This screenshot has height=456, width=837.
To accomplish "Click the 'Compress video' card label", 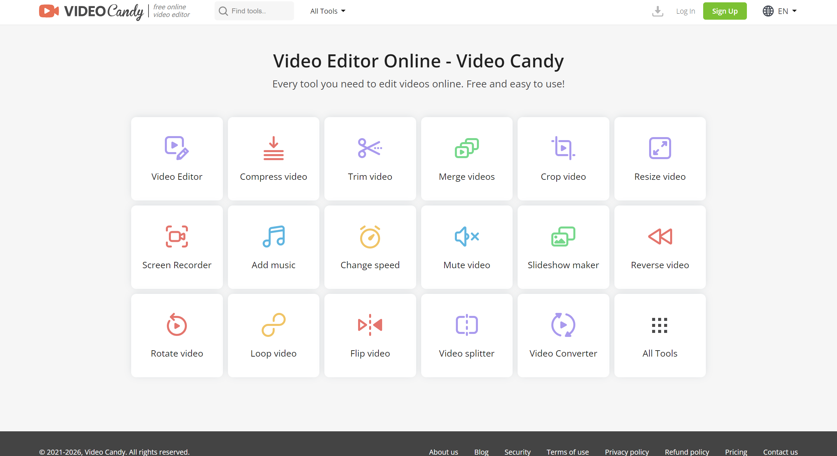I will (x=273, y=177).
